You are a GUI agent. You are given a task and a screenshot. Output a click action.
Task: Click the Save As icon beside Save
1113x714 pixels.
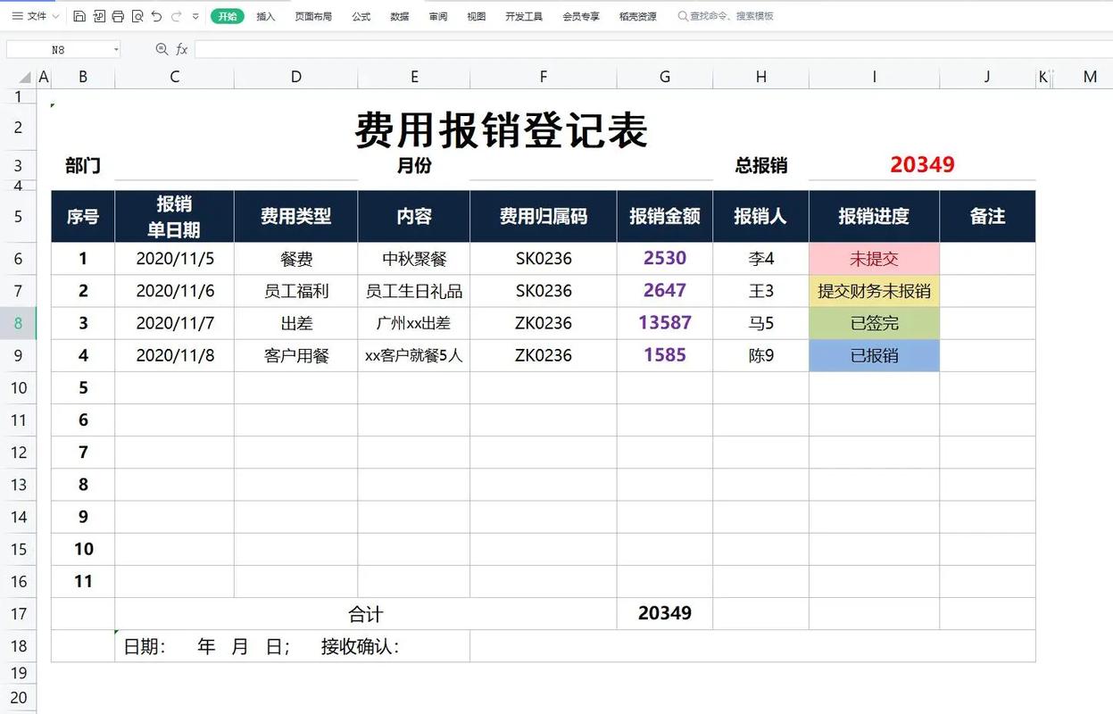click(99, 16)
